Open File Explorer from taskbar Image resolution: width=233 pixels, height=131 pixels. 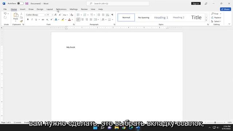coord(116,128)
